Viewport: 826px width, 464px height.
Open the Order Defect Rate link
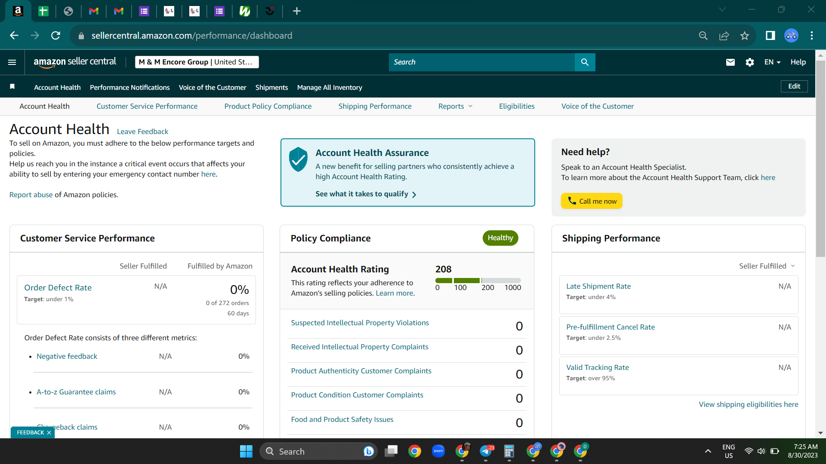pos(58,287)
